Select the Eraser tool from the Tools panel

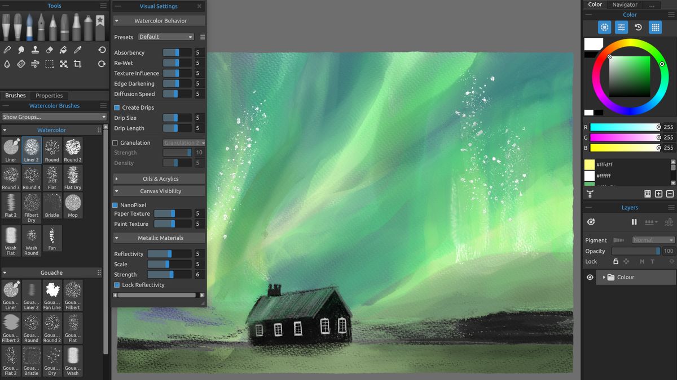point(49,50)
